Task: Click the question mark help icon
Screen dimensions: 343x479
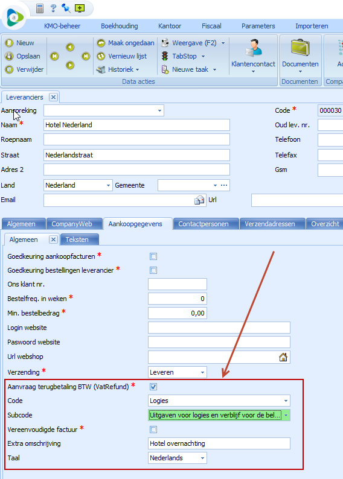Action: pyautogui.click(x=53, y=8)
